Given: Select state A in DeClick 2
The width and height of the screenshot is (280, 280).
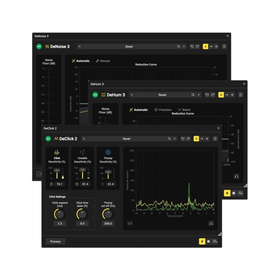Looking at the screenshot, I should tap(196, 139).
